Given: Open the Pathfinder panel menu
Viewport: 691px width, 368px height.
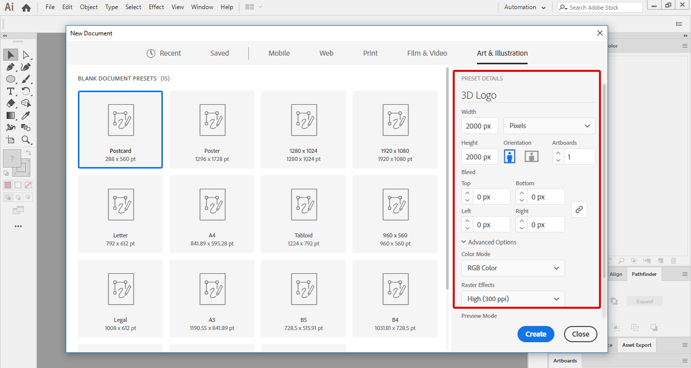Looking at the screenshot, I should 684,274.
